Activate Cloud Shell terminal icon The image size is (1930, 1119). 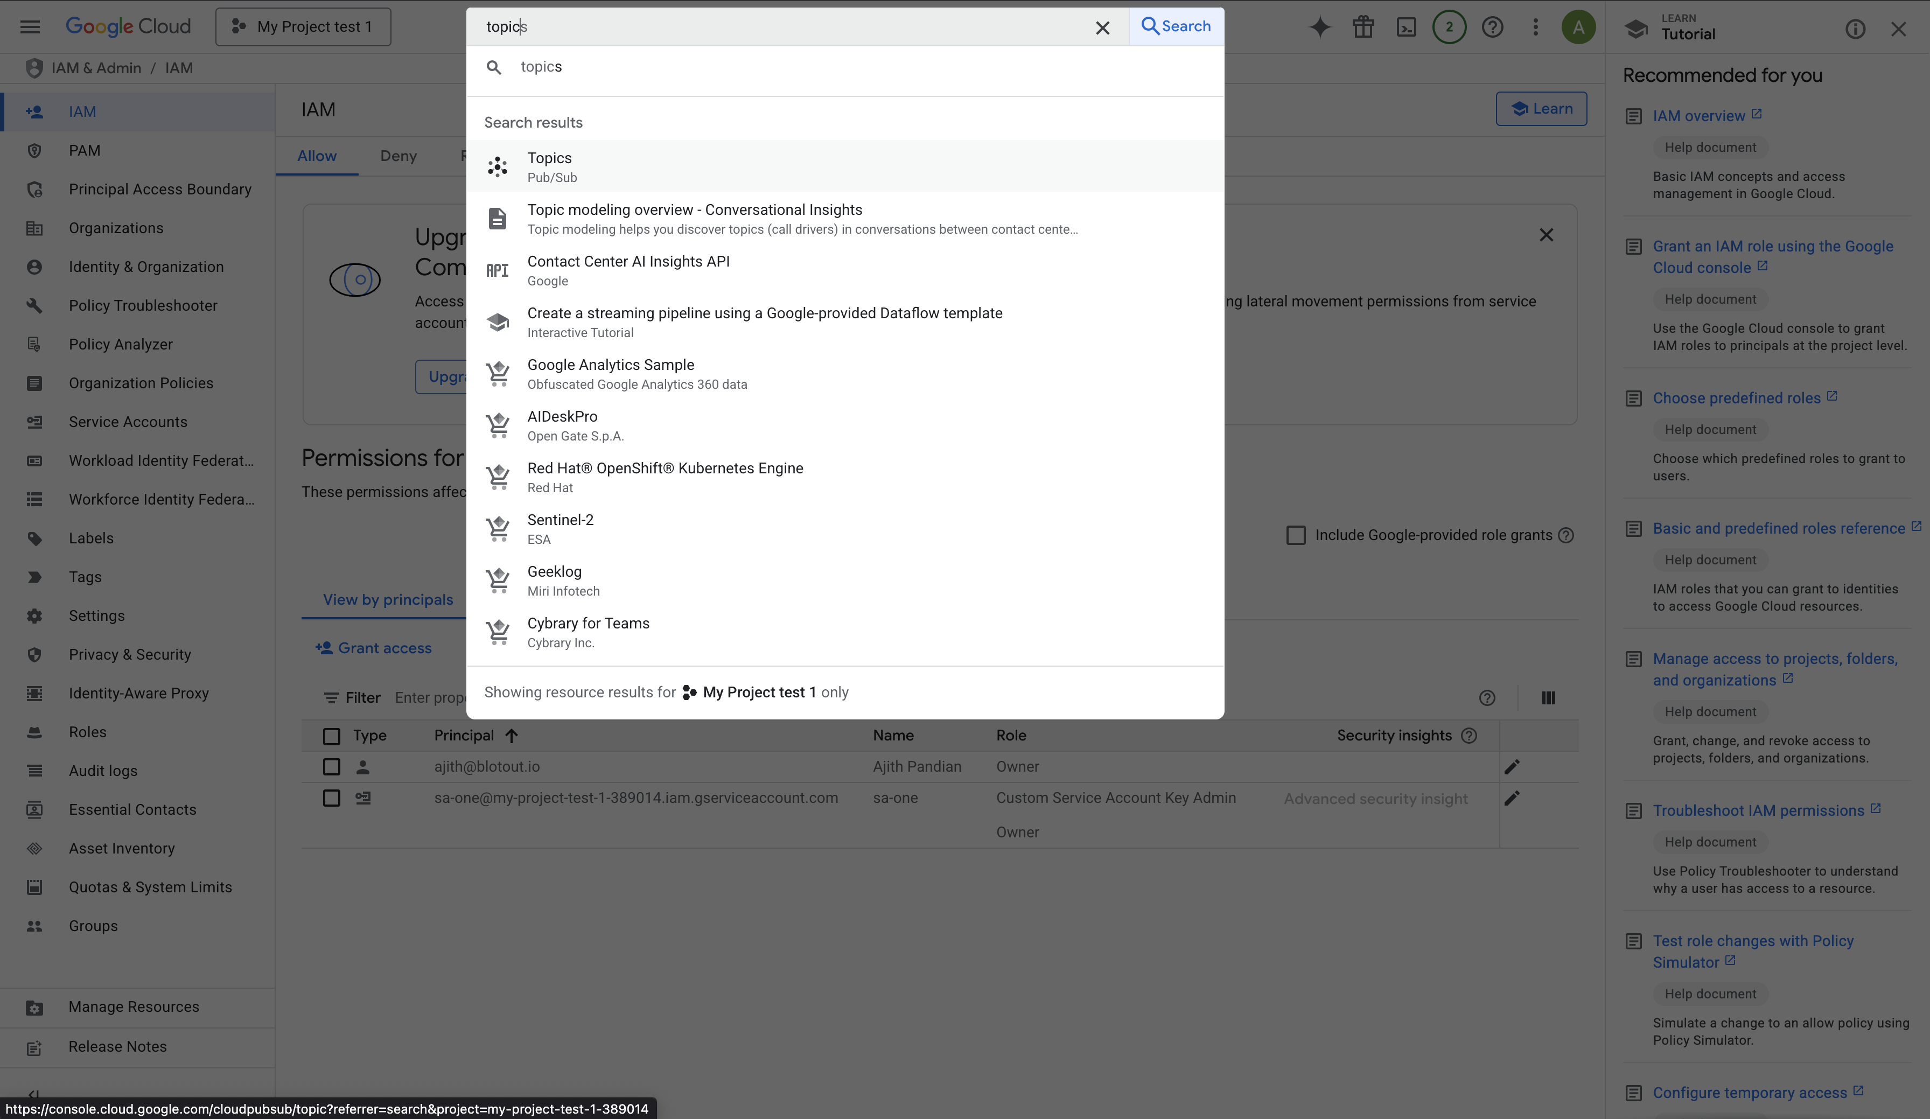[1406, 27]
